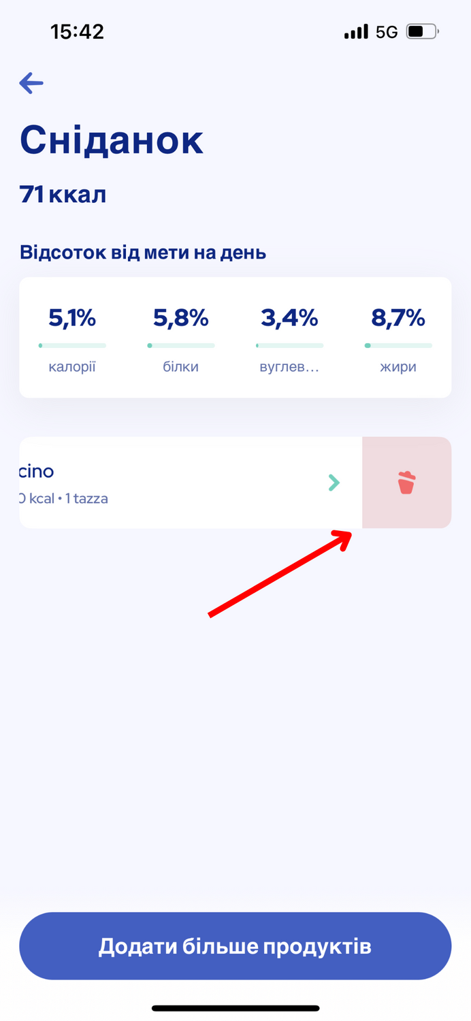This screenshot has height=1021, width=471.
Task: Tap Додати більше продуктів button
Action: 235,946
